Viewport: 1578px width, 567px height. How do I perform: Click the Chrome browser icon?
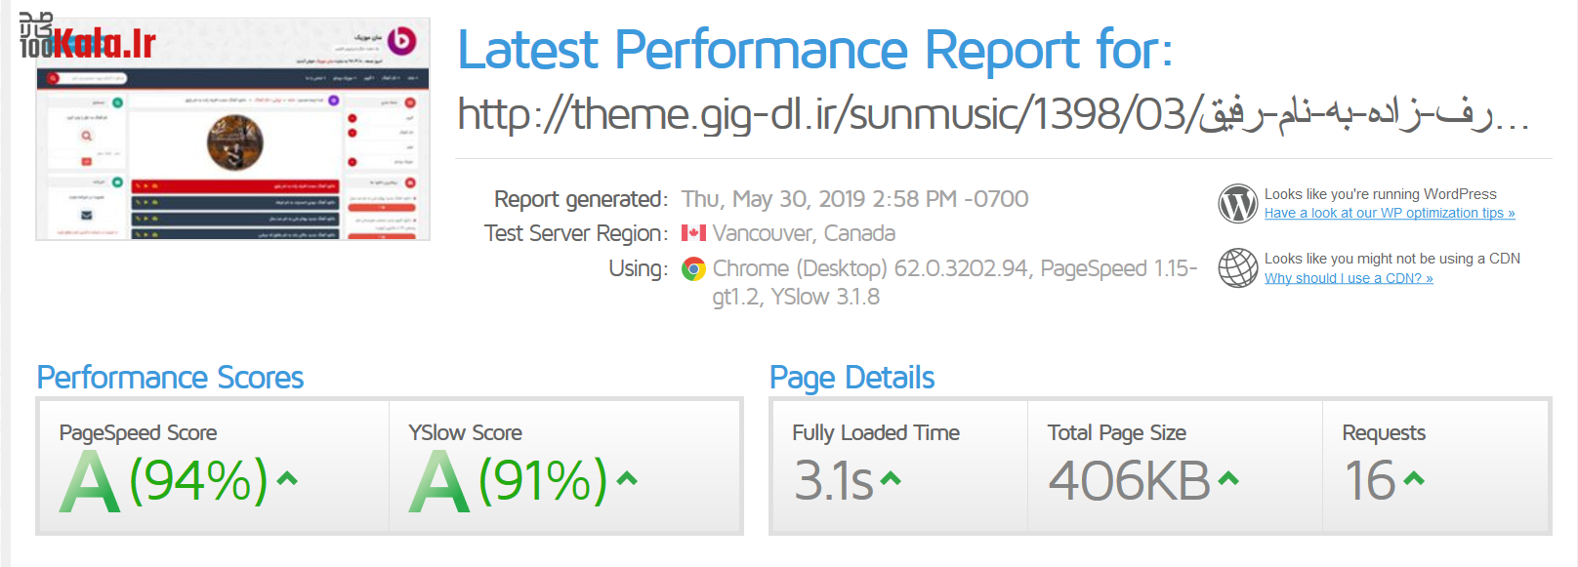tap(693, 269)
